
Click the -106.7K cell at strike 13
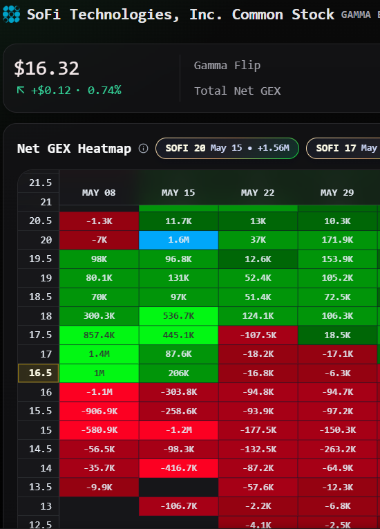(179, 506)
